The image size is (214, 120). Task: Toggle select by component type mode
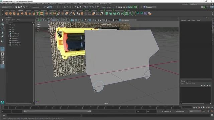(x=50, y=7)
